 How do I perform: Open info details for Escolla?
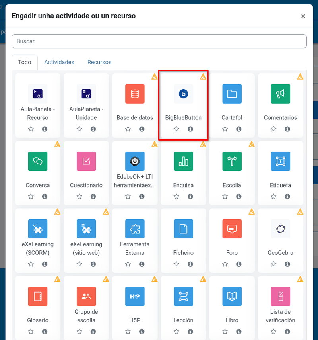click(239, 197)
